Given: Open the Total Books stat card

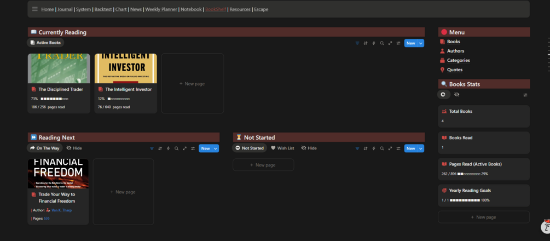Looking at the screenshot, I should click(484, 116).
